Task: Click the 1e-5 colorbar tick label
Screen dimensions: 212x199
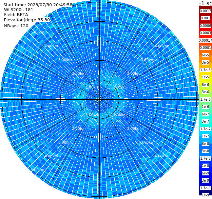Action: click(x=205, y=77)
